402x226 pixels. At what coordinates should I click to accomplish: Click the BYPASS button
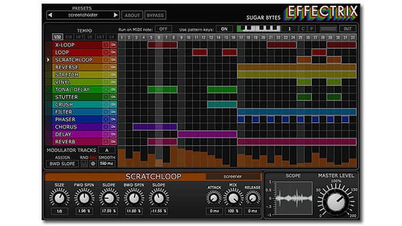(155, 16)
